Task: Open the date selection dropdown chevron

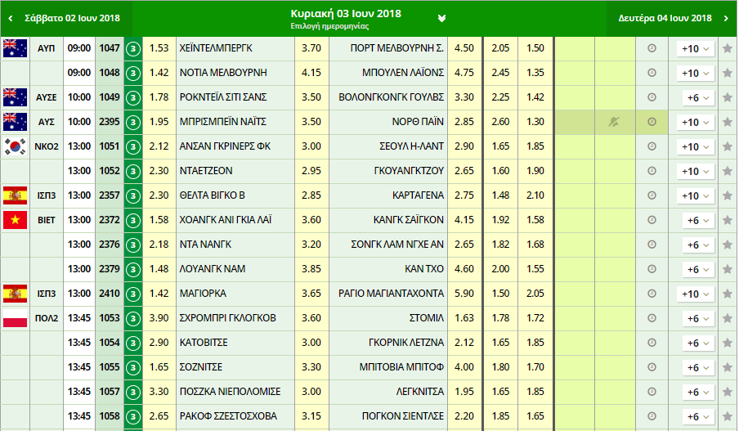Action: pos(441,18)
